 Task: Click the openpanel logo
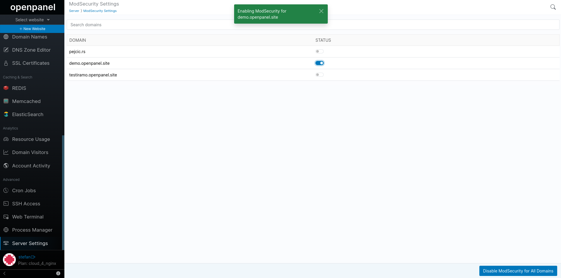[33, 7]
